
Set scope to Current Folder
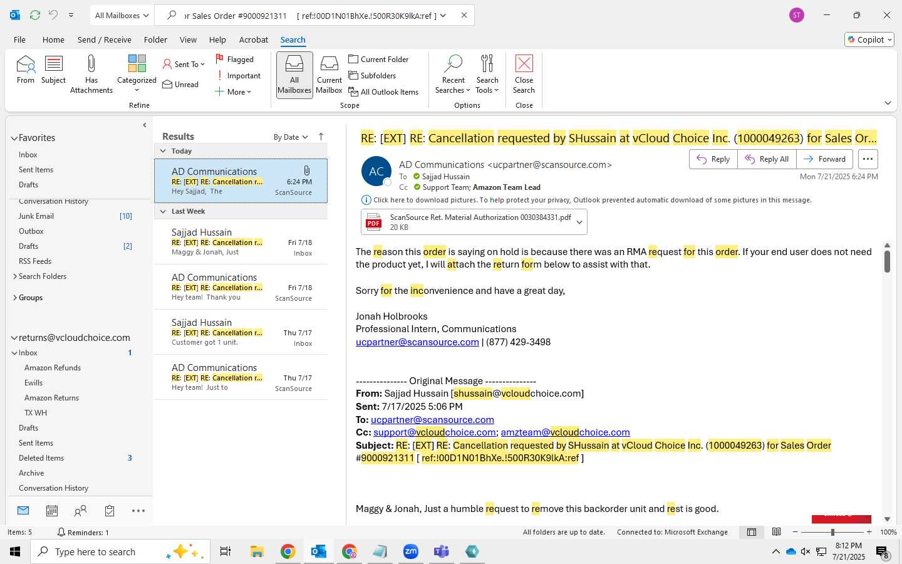tap(378, 59)
